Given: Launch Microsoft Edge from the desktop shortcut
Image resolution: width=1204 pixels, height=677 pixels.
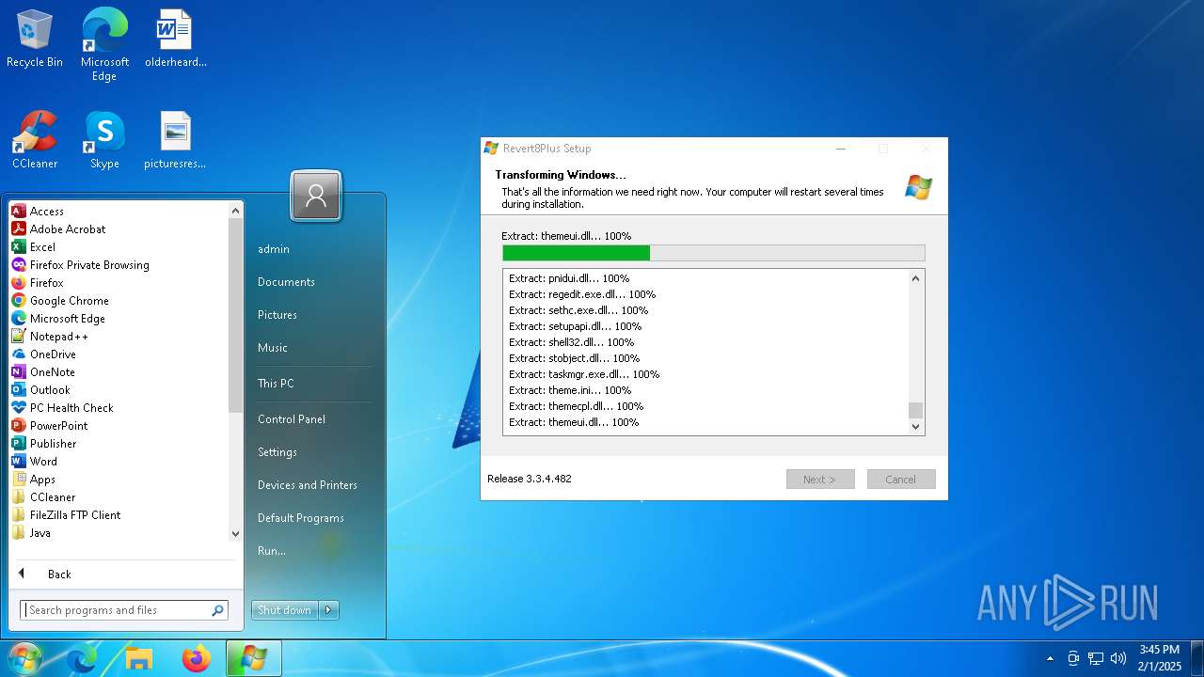Looking at the screenshot, I should pyautogui.click(x=104, y=44).
